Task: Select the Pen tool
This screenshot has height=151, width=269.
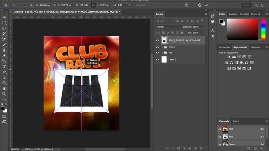Action: coord(4,72)
